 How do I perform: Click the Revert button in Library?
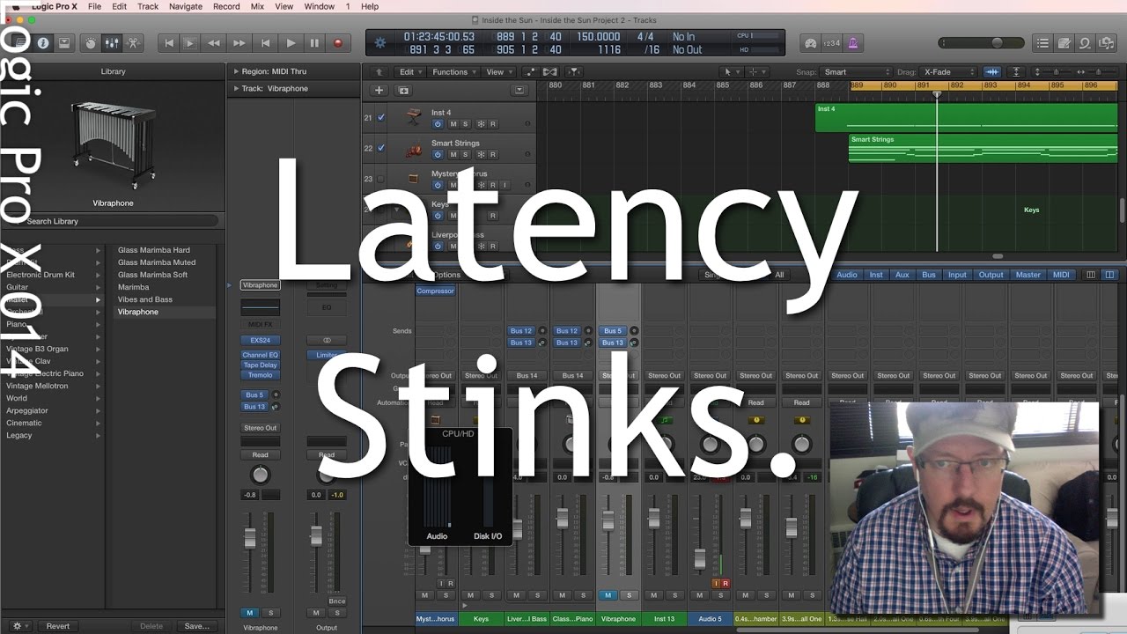58,626
